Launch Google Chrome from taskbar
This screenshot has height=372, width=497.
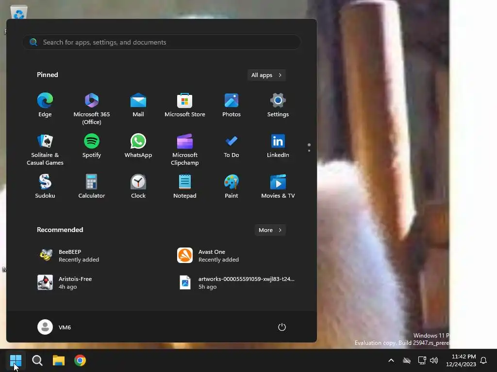tap(80, 360)
